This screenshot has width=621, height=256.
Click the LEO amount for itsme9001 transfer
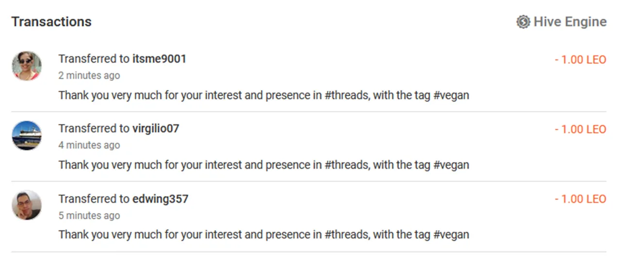point(580,60)
